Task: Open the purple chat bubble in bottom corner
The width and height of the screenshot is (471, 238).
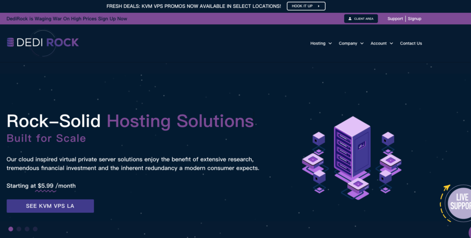Action: pos(469,231)
